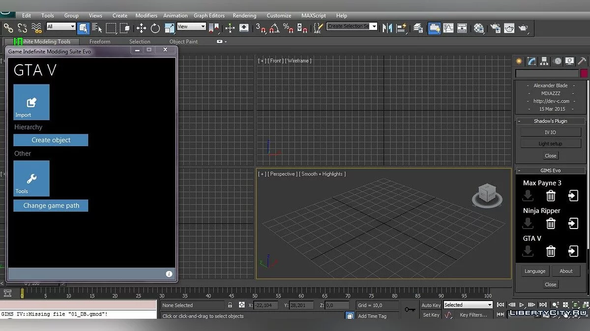The width and height of the screenshot is (590, 331).
Task: Click the Select and Link chain icon
Action: pyautogui.click(x=8, y=28)
